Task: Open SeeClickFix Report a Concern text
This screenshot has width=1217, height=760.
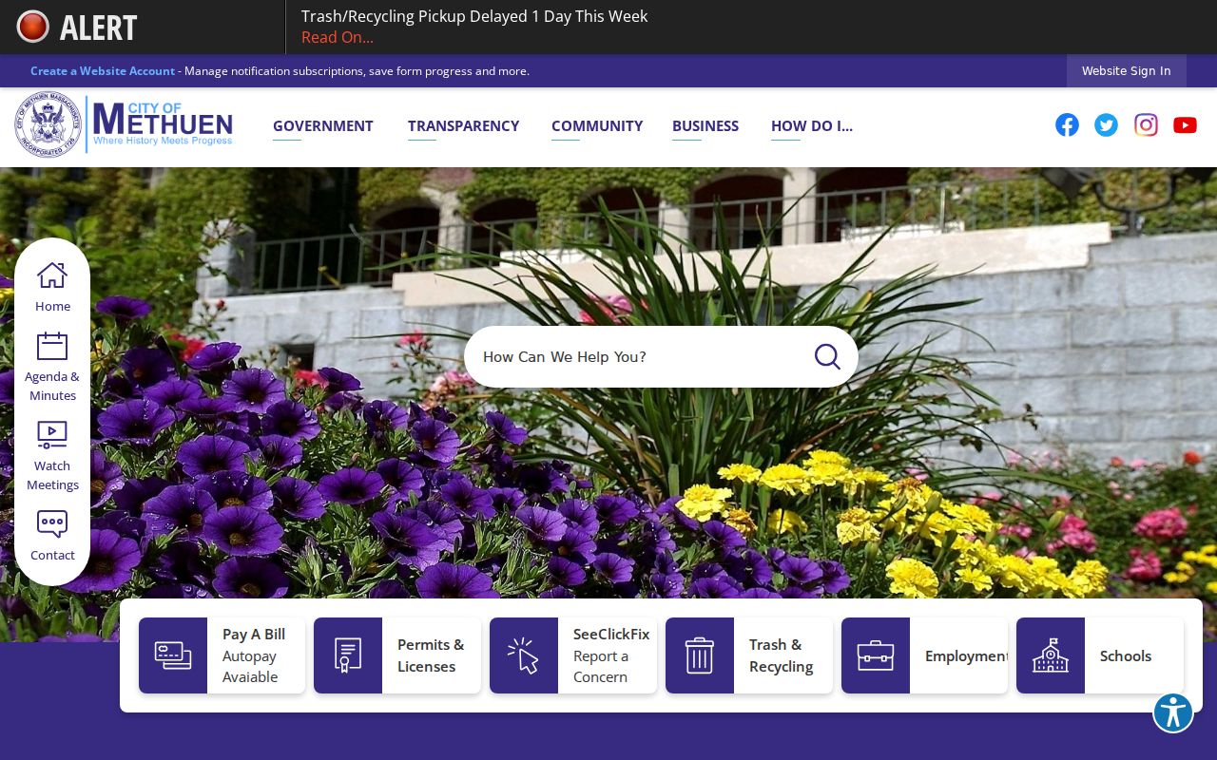Action: pyautogui.click(x=610, y=655)
